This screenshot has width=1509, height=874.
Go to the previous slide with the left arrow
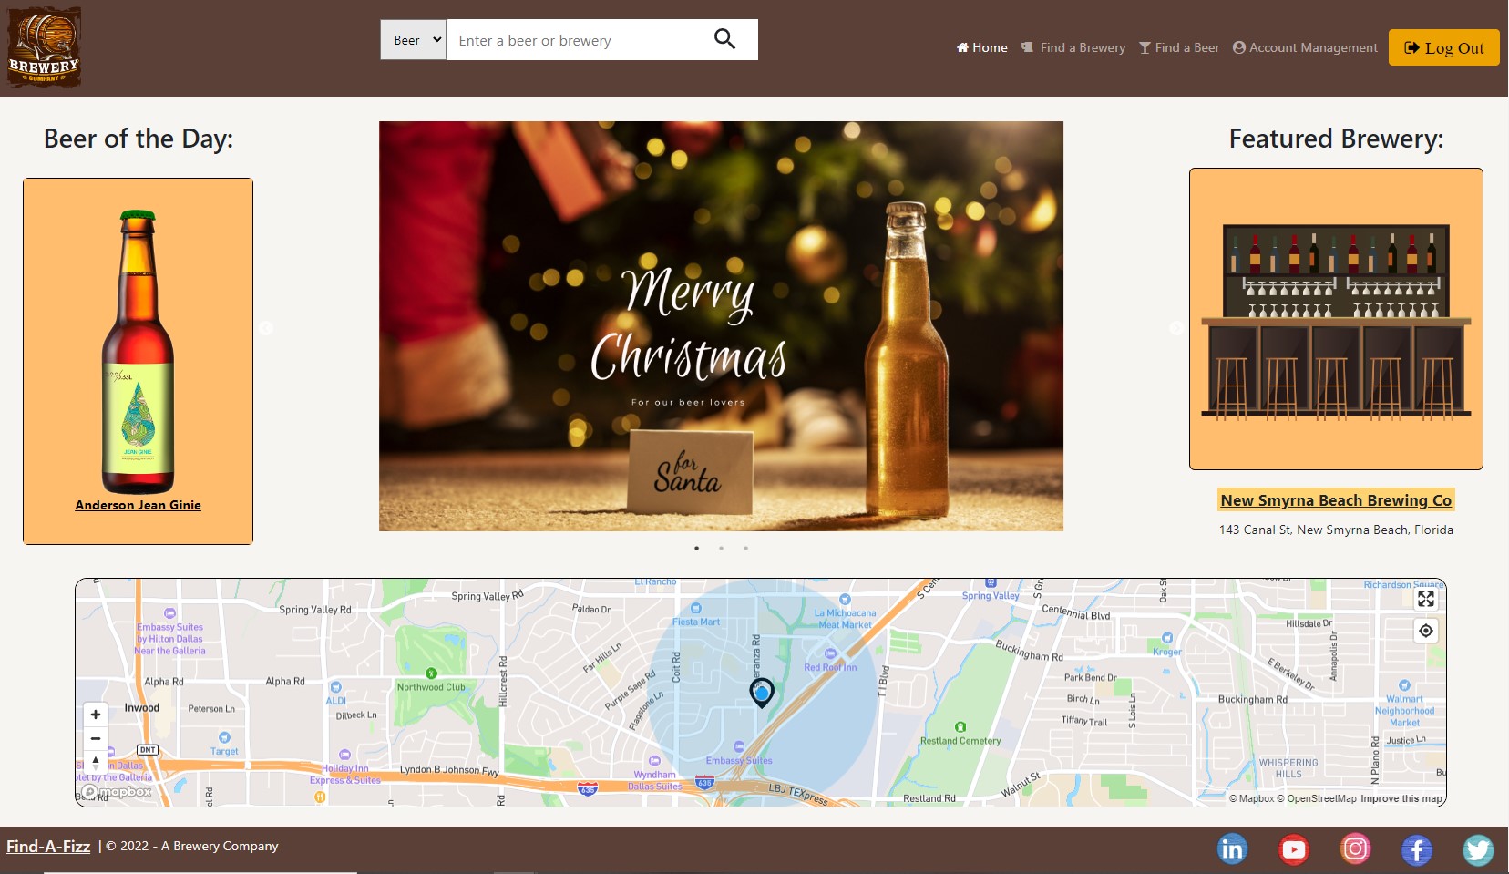(265, 329)
